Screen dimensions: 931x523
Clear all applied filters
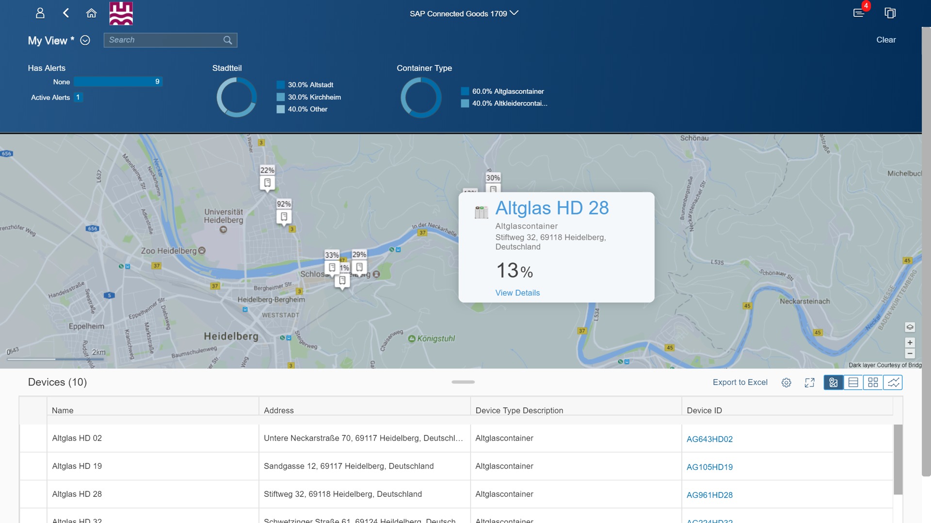click(x=885, y=40)
